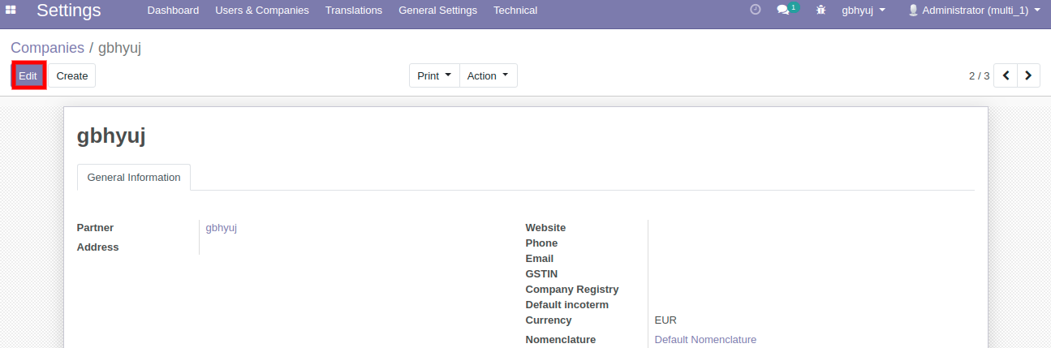1051x348 pixels.
Task: Open the General Settings menu
Action: point(437,11)
